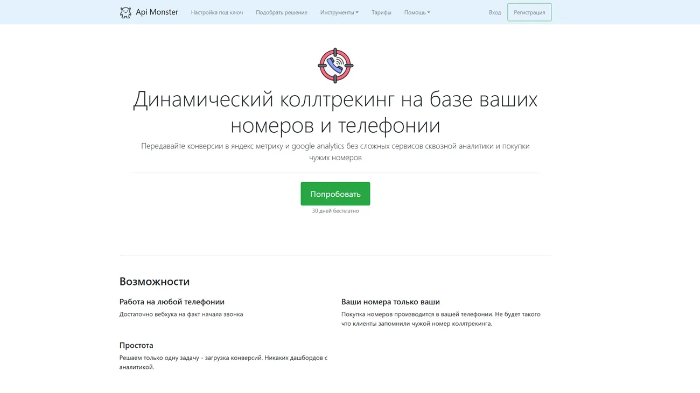Open the Тарифы pricing page
Viewport: 700px width, 393px height.
click(381, 12)
